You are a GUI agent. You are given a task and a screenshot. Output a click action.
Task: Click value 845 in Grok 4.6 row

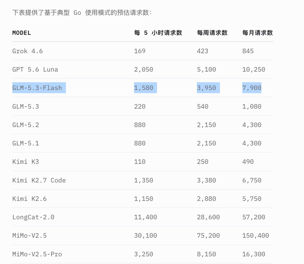click(x=248, y=51)
